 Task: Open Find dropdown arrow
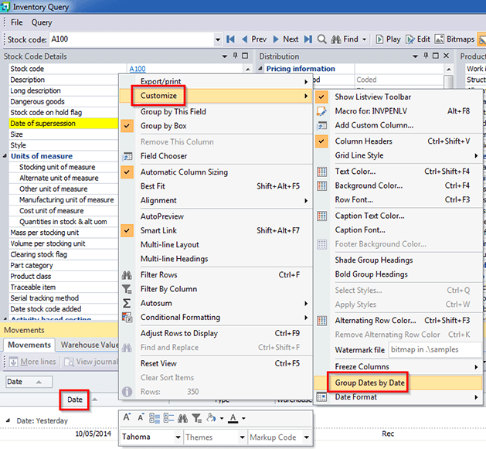tap(364, 39)
